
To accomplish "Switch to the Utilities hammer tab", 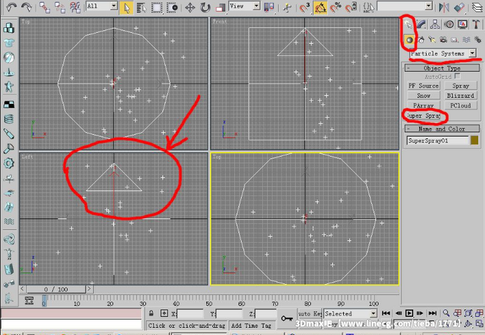I will 477,25.
